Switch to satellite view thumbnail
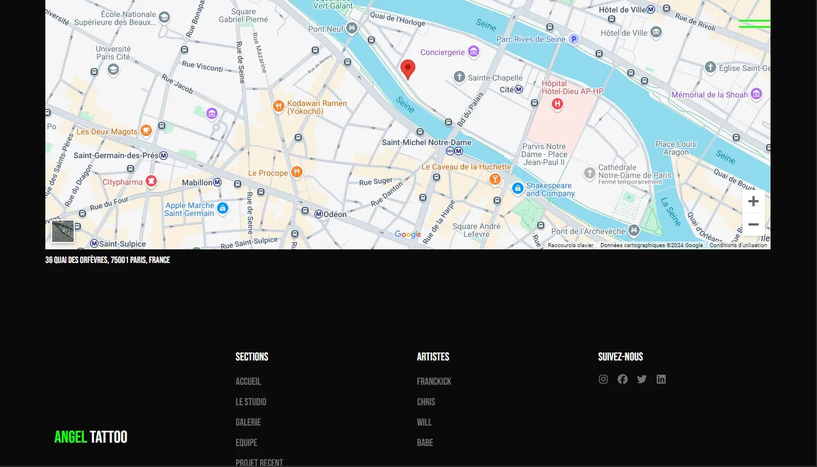817x467 pixels. 63,231
